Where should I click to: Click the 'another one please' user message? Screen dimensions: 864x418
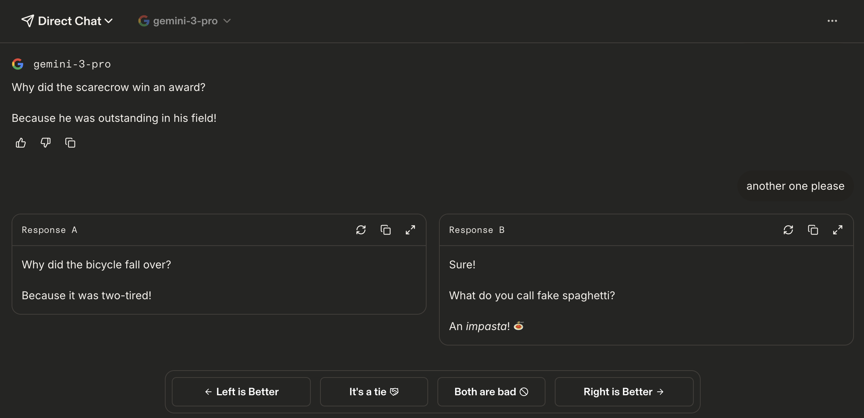pos(795,186)
